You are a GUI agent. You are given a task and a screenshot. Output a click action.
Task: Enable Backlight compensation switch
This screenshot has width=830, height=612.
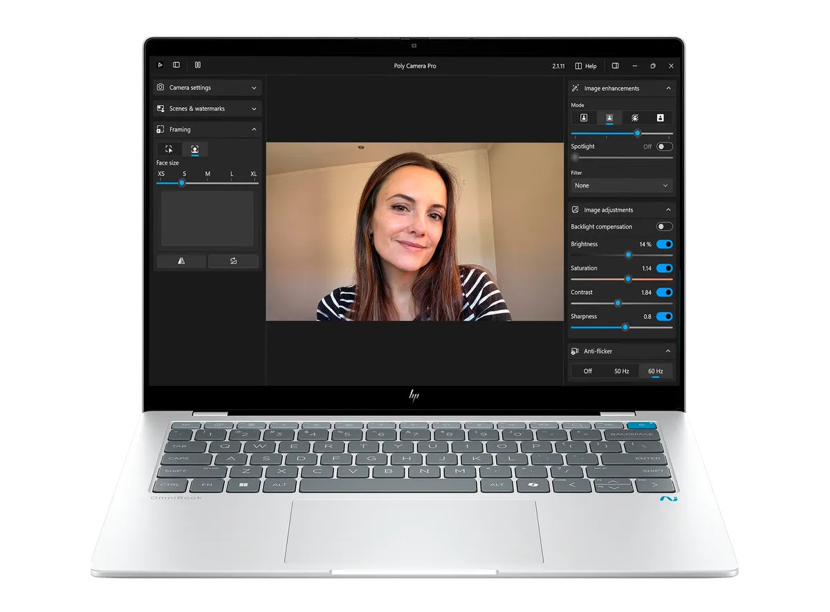click(x=664, y=227)
